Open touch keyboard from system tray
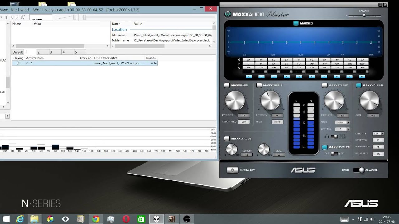 344,219
